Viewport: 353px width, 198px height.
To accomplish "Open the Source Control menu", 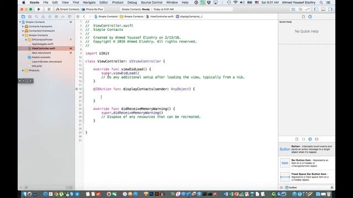I will pyautogui.click(x=152, y=2).
